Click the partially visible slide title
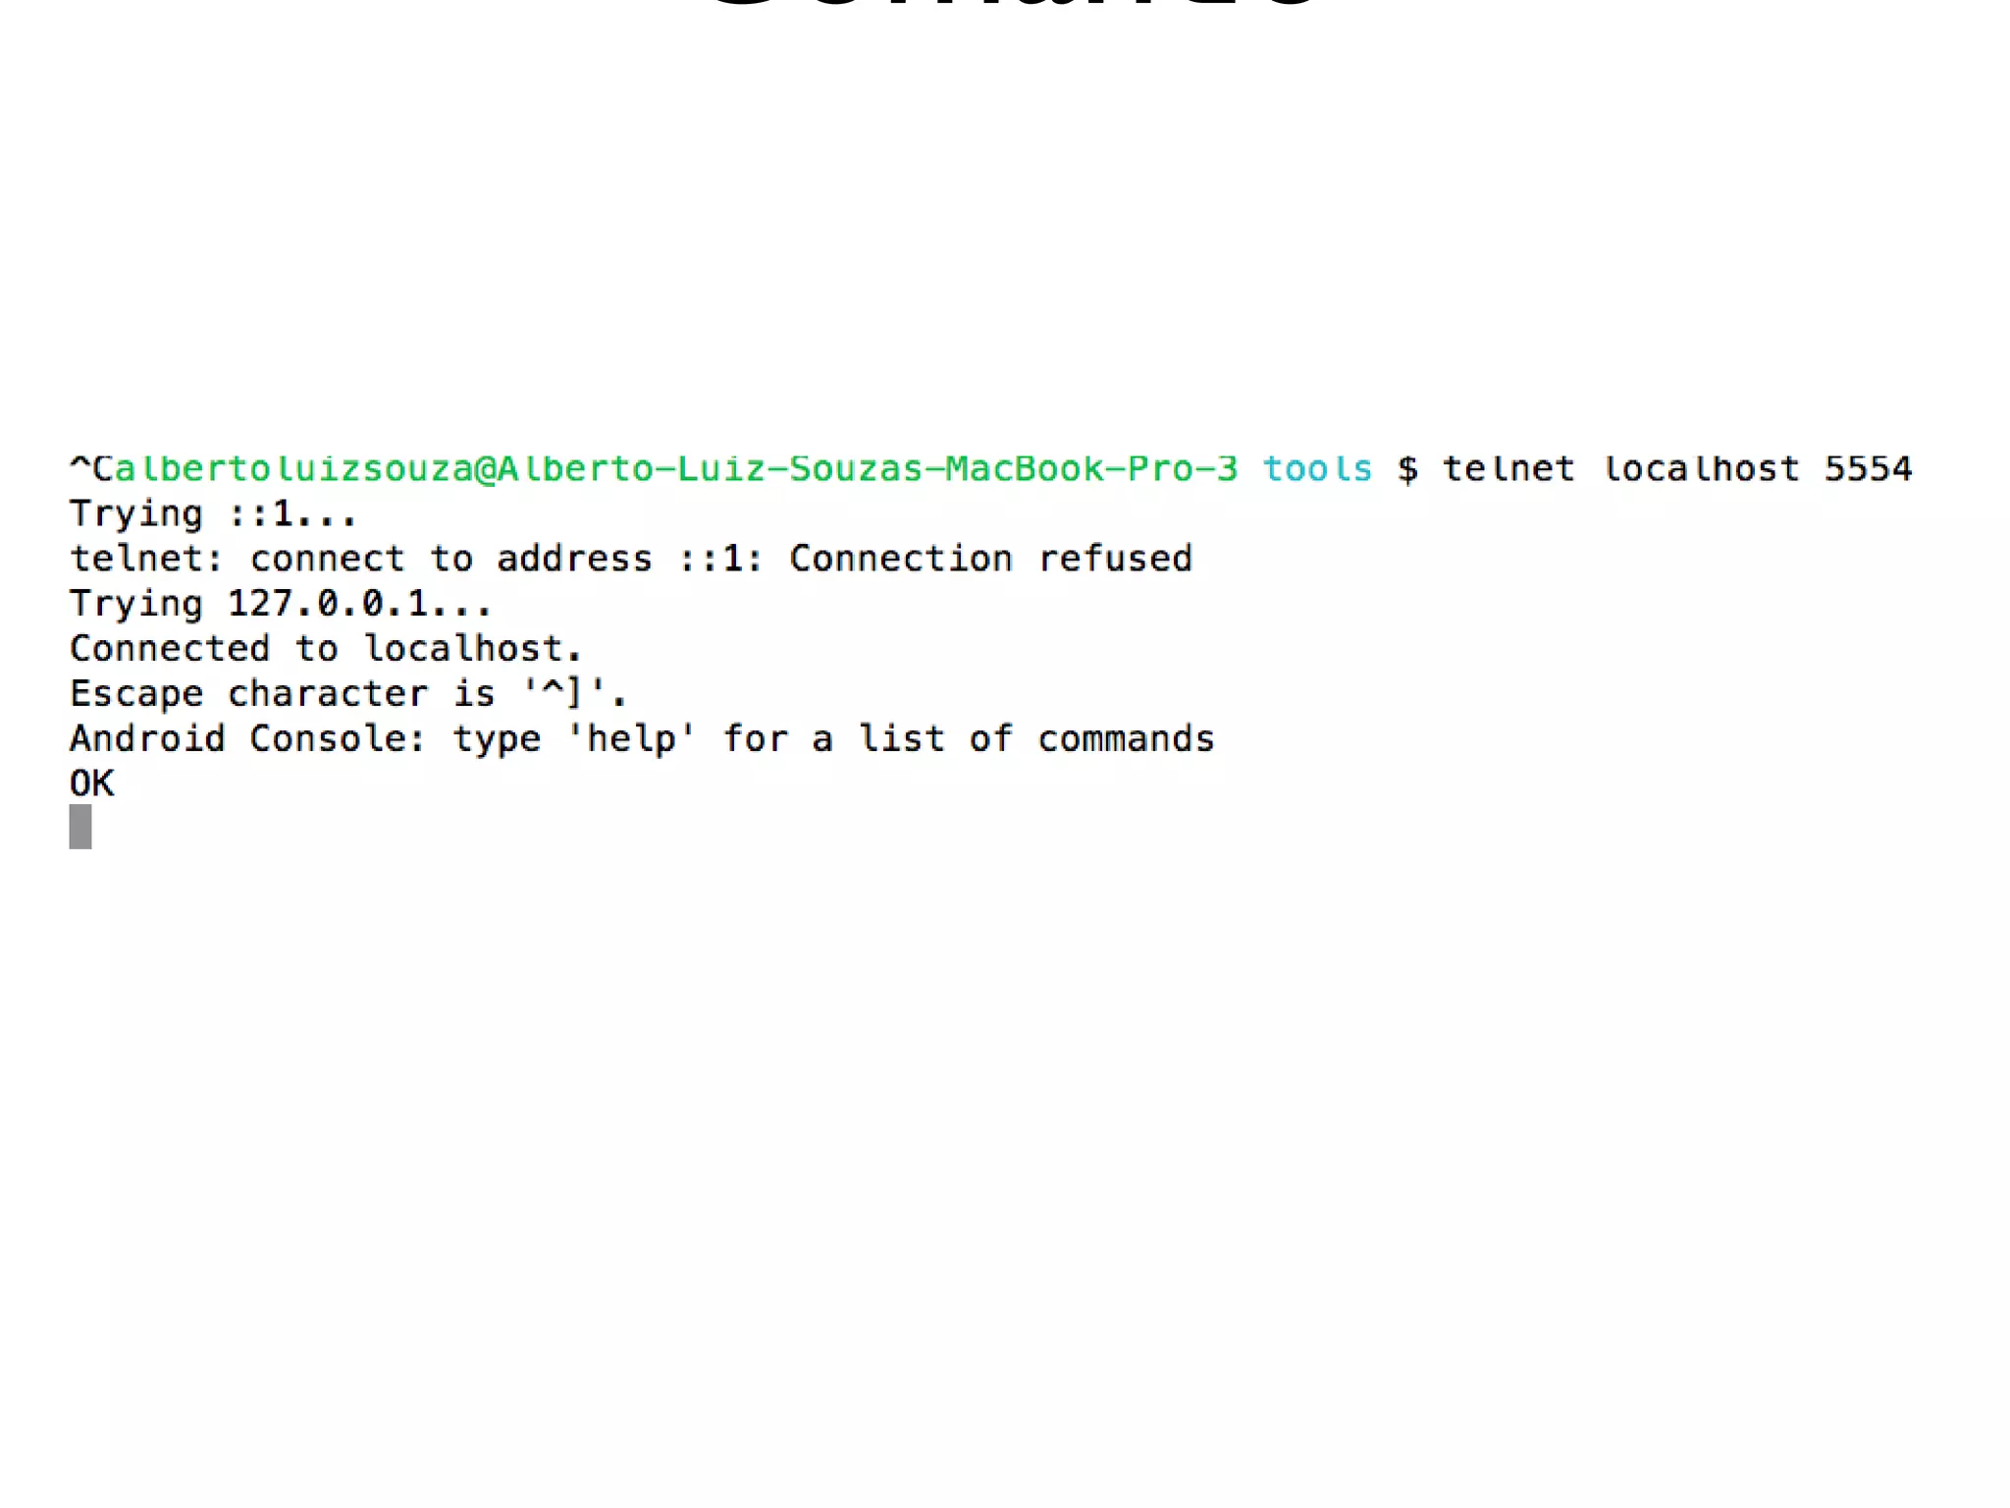The image size is (2010, 1508). coord(1011,4)
